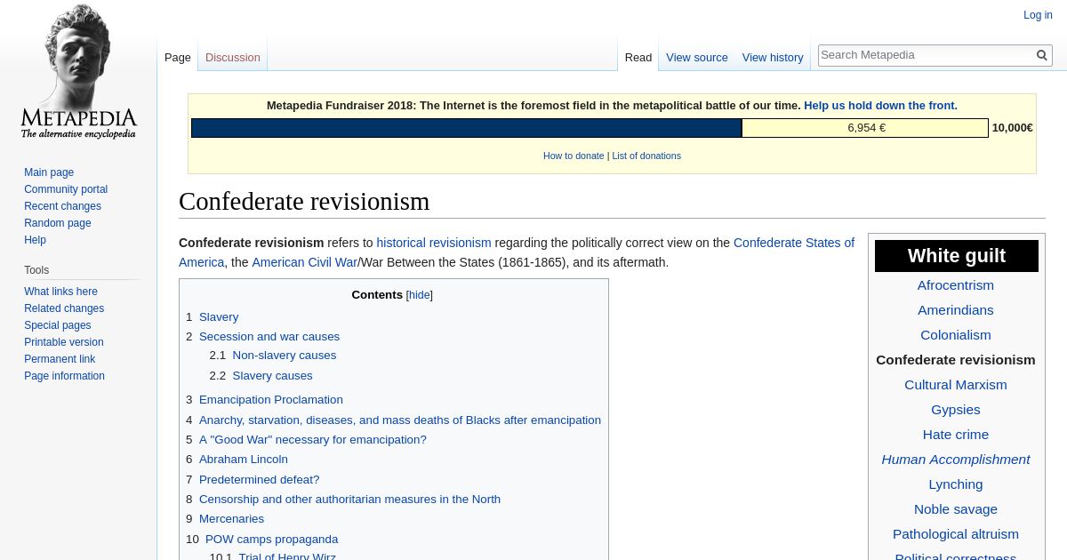Jump to 2.2 Slavery causes
Image resolution: width=1067 pixels, height=560 pixels.
pos(272,376)
